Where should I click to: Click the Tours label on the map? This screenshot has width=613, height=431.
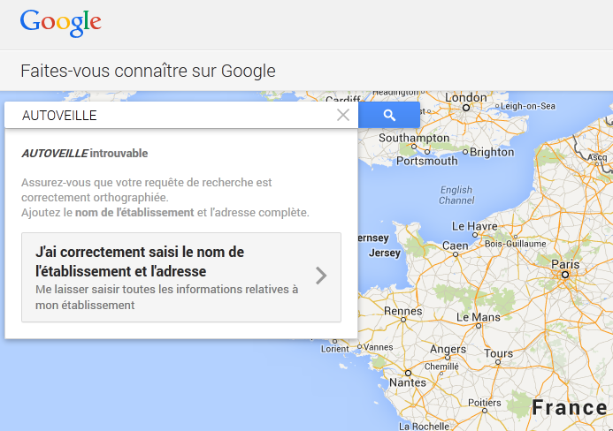click(499, 353)
